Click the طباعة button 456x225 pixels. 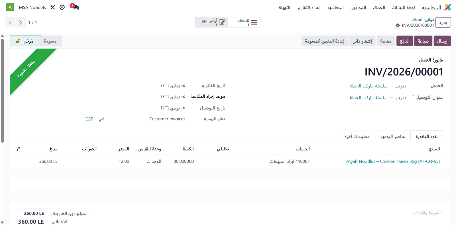[423, 41]
